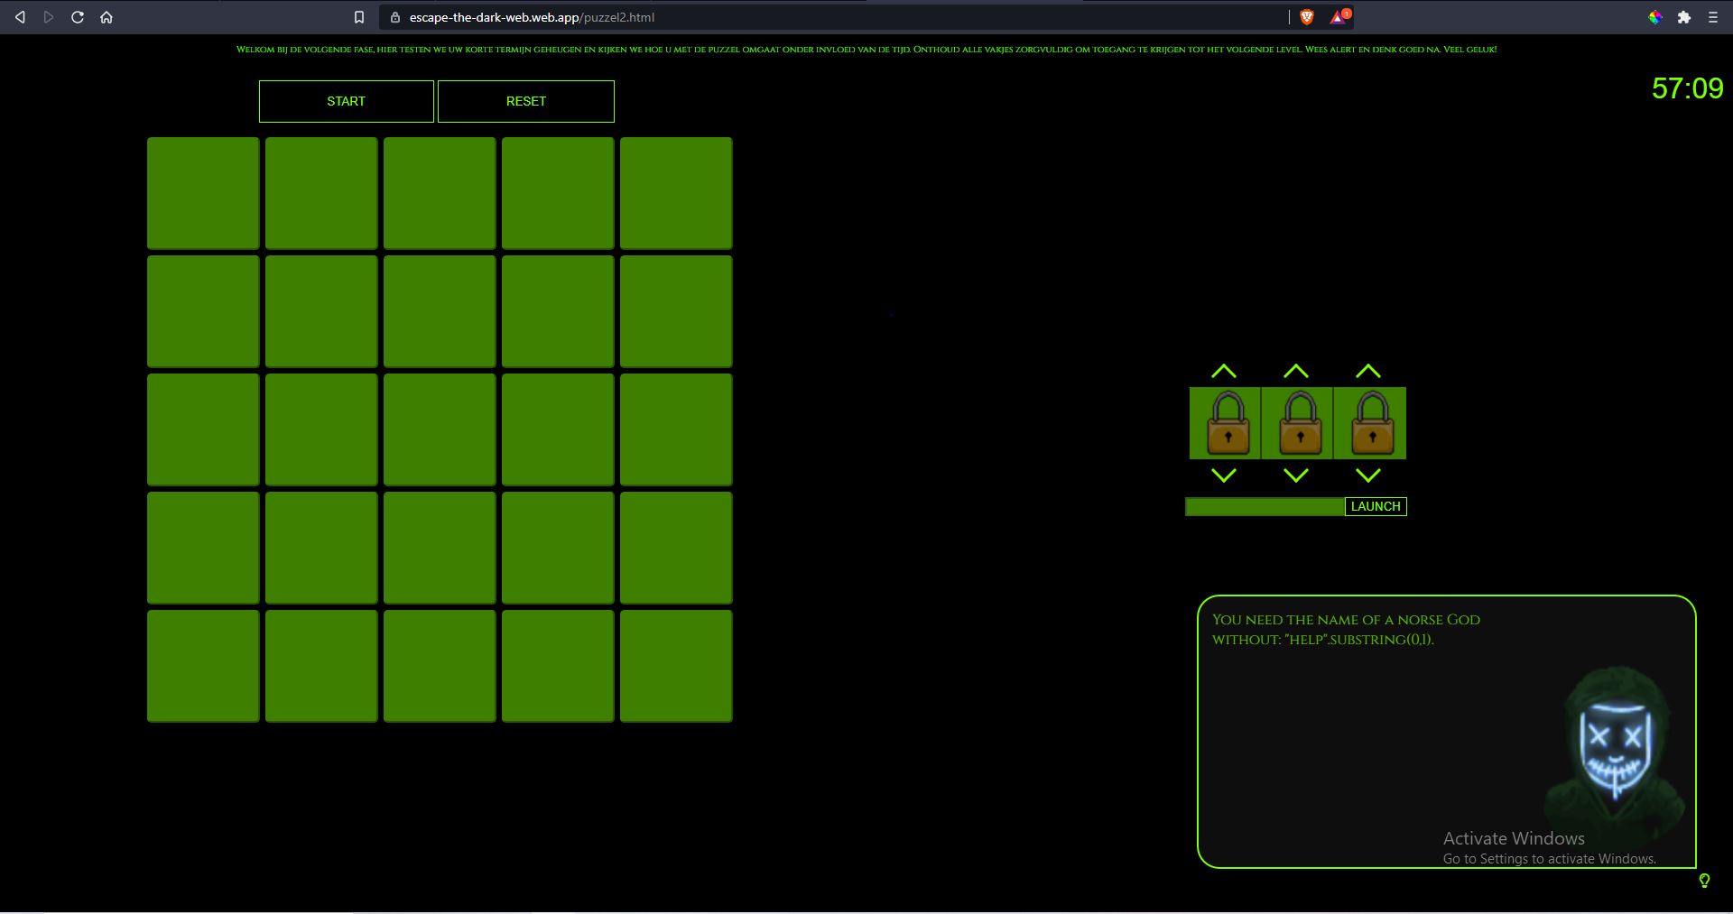Viewport: 1733px width, 914px height.
Task: Click the text field left of LAUNCH
Action: pos(1265,506)
